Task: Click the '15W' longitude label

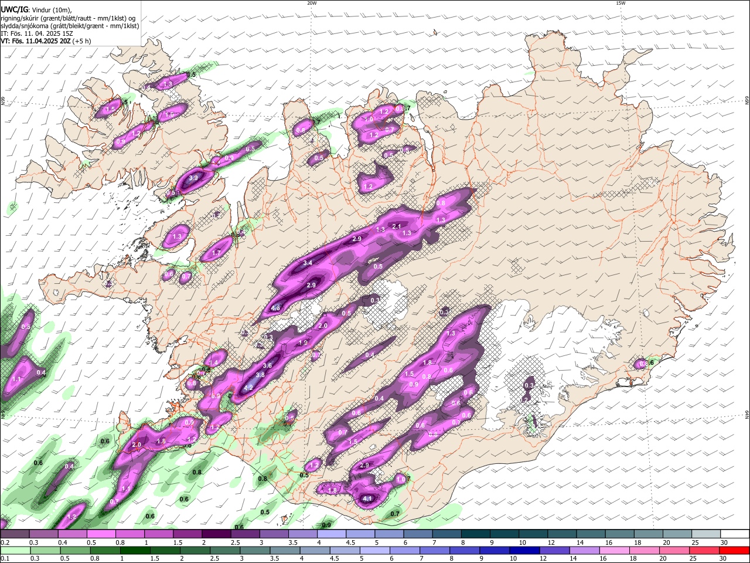Action: [x=621, y=3]
